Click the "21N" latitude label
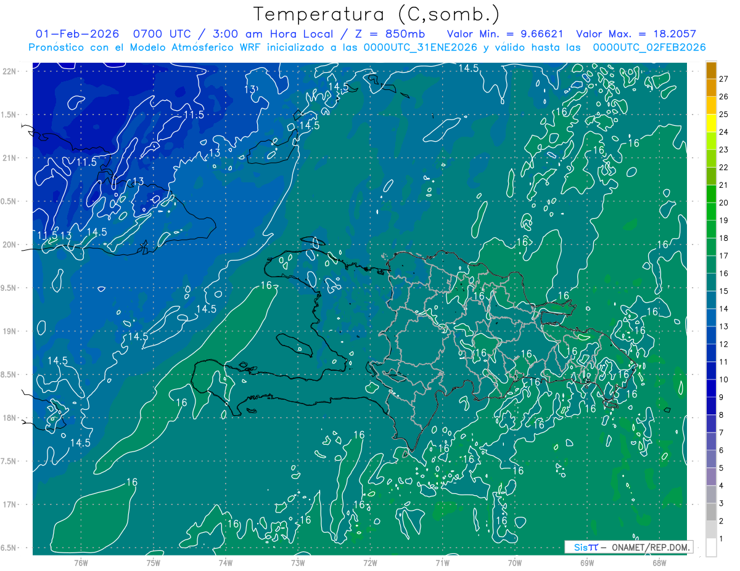Image resolution: width=740 pixels, height=571 pixels. [x=10, y=158]
